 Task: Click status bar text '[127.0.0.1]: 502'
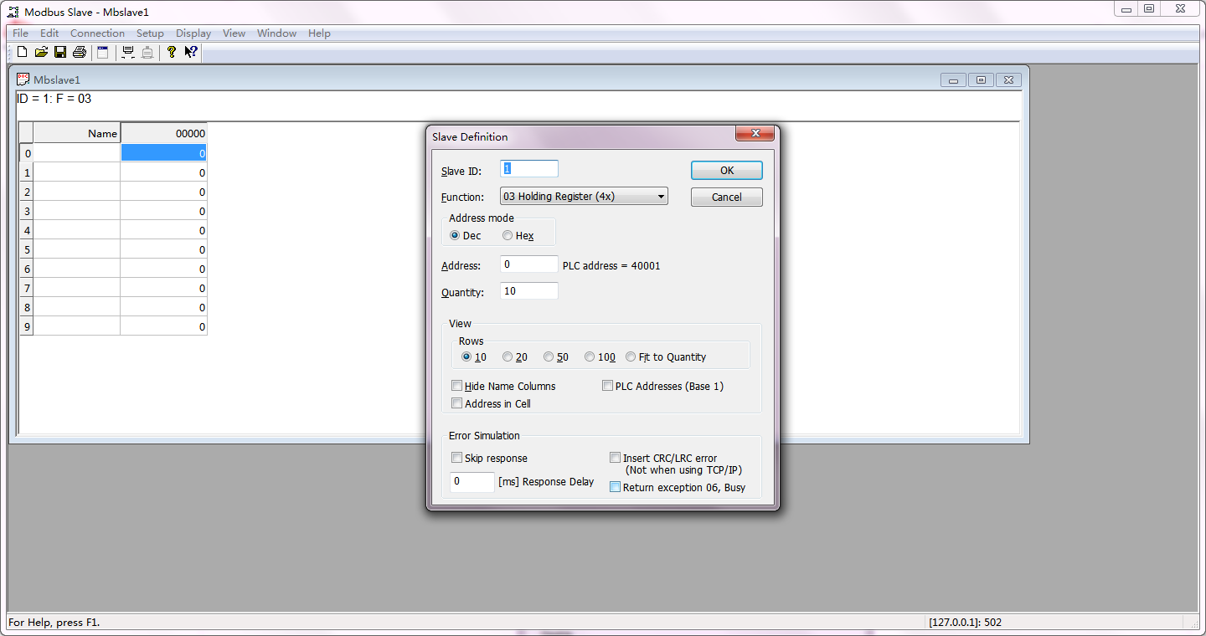(965, 623)
